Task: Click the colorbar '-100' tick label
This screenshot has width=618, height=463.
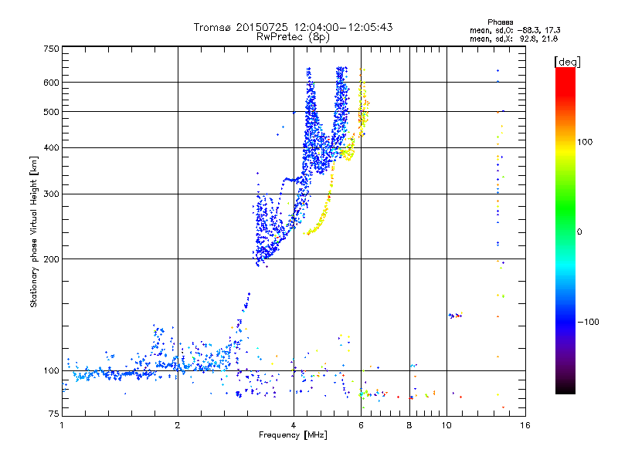Action: coord(588,322)
